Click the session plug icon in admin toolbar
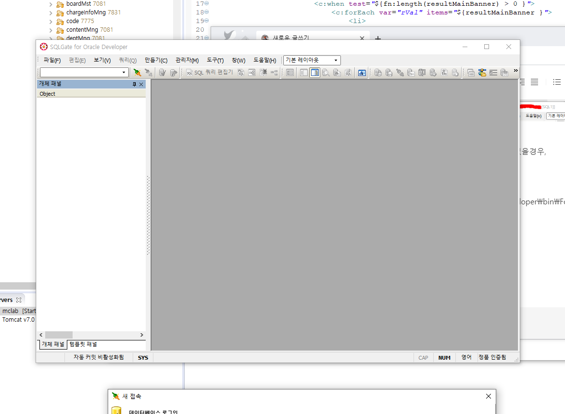This screenshot has height=414, width=565. [400, 73]
